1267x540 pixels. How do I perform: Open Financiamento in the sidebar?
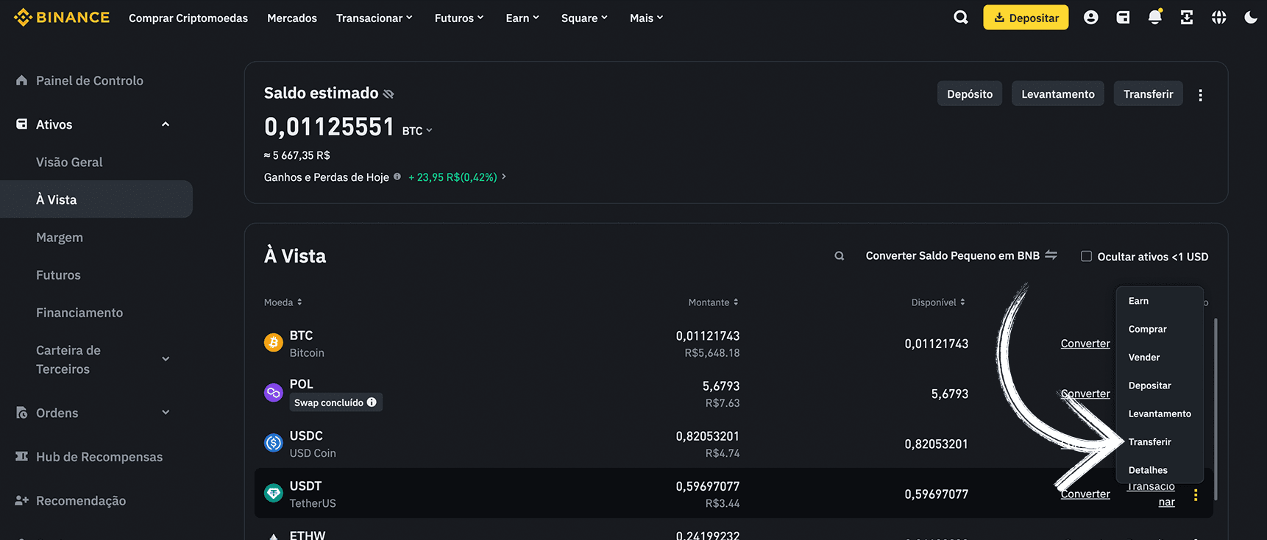click(79, 312)
